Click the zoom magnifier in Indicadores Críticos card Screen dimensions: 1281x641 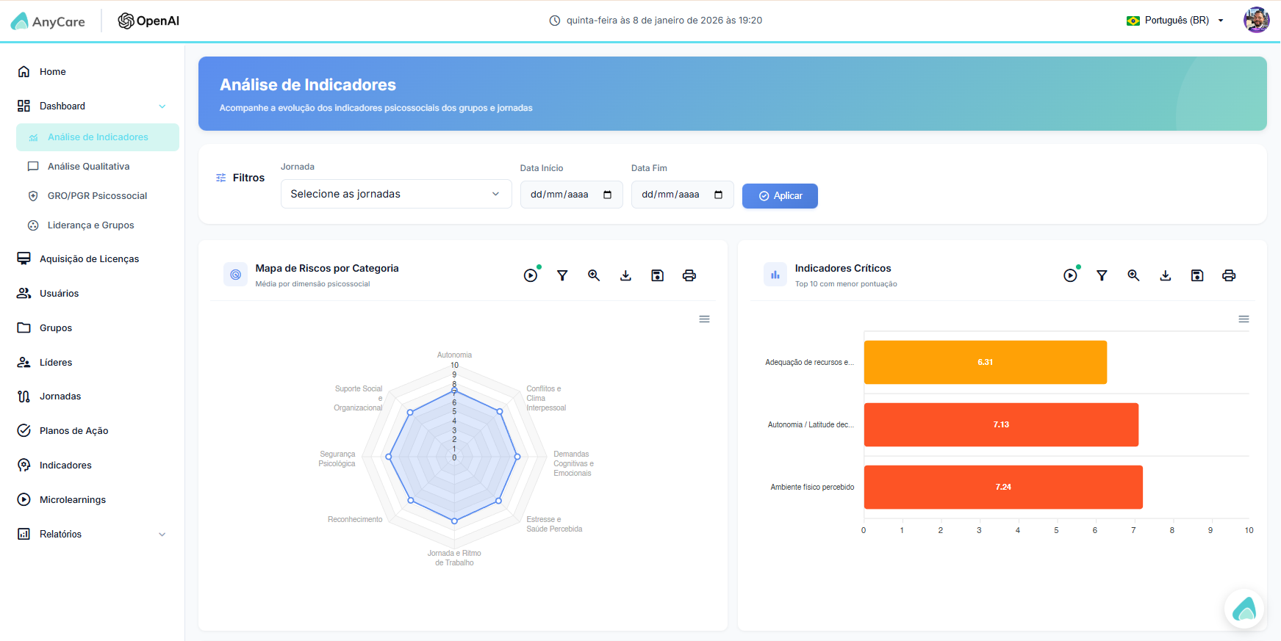1133,275
